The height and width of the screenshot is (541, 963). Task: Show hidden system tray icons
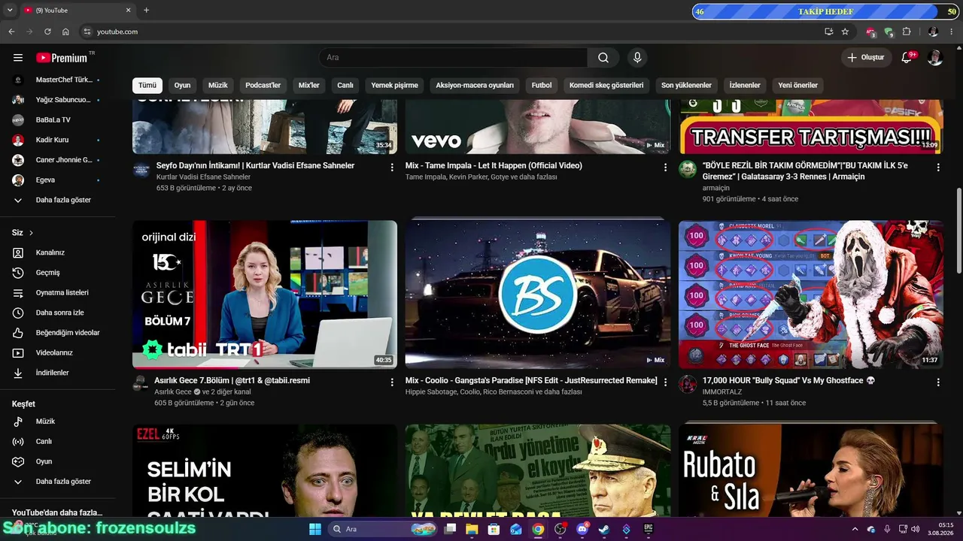click(855, 529)
